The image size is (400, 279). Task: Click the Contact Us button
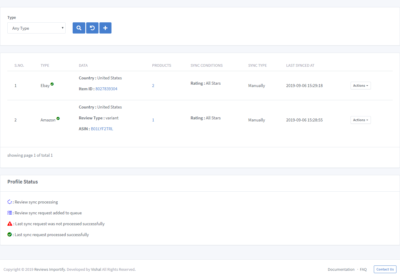(x=385, y=269)
